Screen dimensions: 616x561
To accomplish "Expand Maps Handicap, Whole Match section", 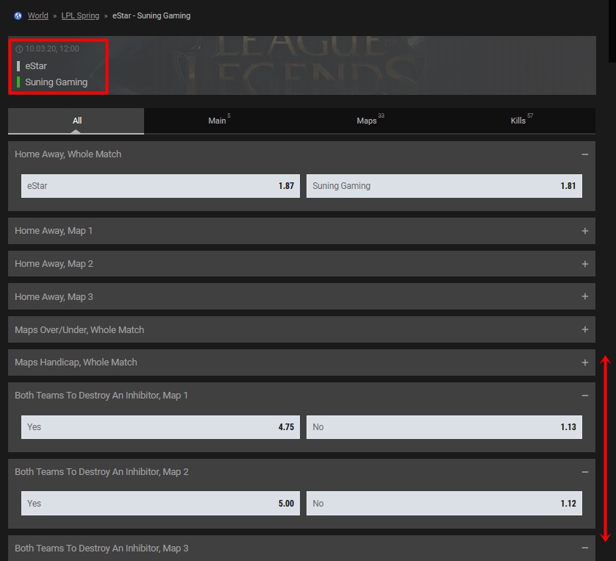I will pyautogui.click(x=584, y=362).
